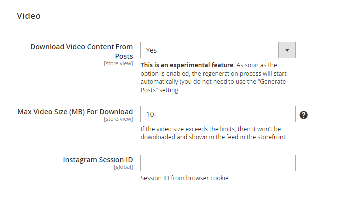The image size is (341, 197).
Task: Click the Instagram Session ID label
Action: click(x=98, y=160)
